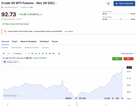Viewport: 136px width, 106px height.
Task: Click the info icon beside the title
Action: click(56, 3)
